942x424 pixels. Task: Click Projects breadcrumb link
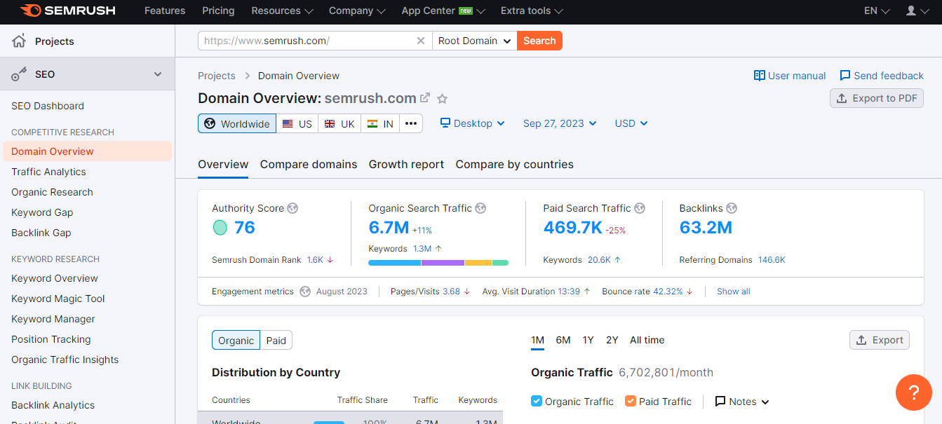217,76
